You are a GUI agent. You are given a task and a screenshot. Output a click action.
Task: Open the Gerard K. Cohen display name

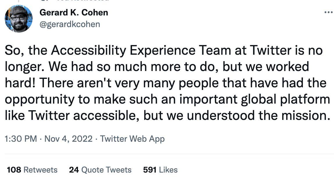coord(73,13)
